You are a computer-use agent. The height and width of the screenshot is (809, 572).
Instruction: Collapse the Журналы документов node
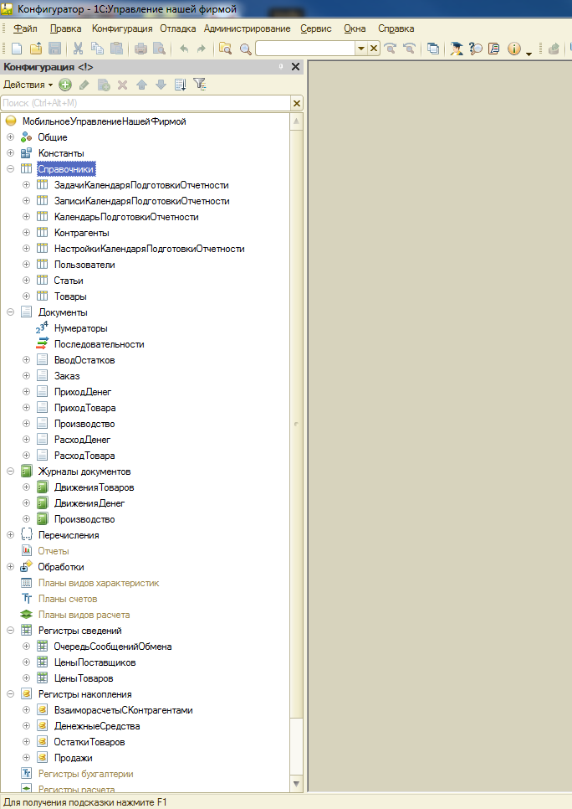[10, 471]
